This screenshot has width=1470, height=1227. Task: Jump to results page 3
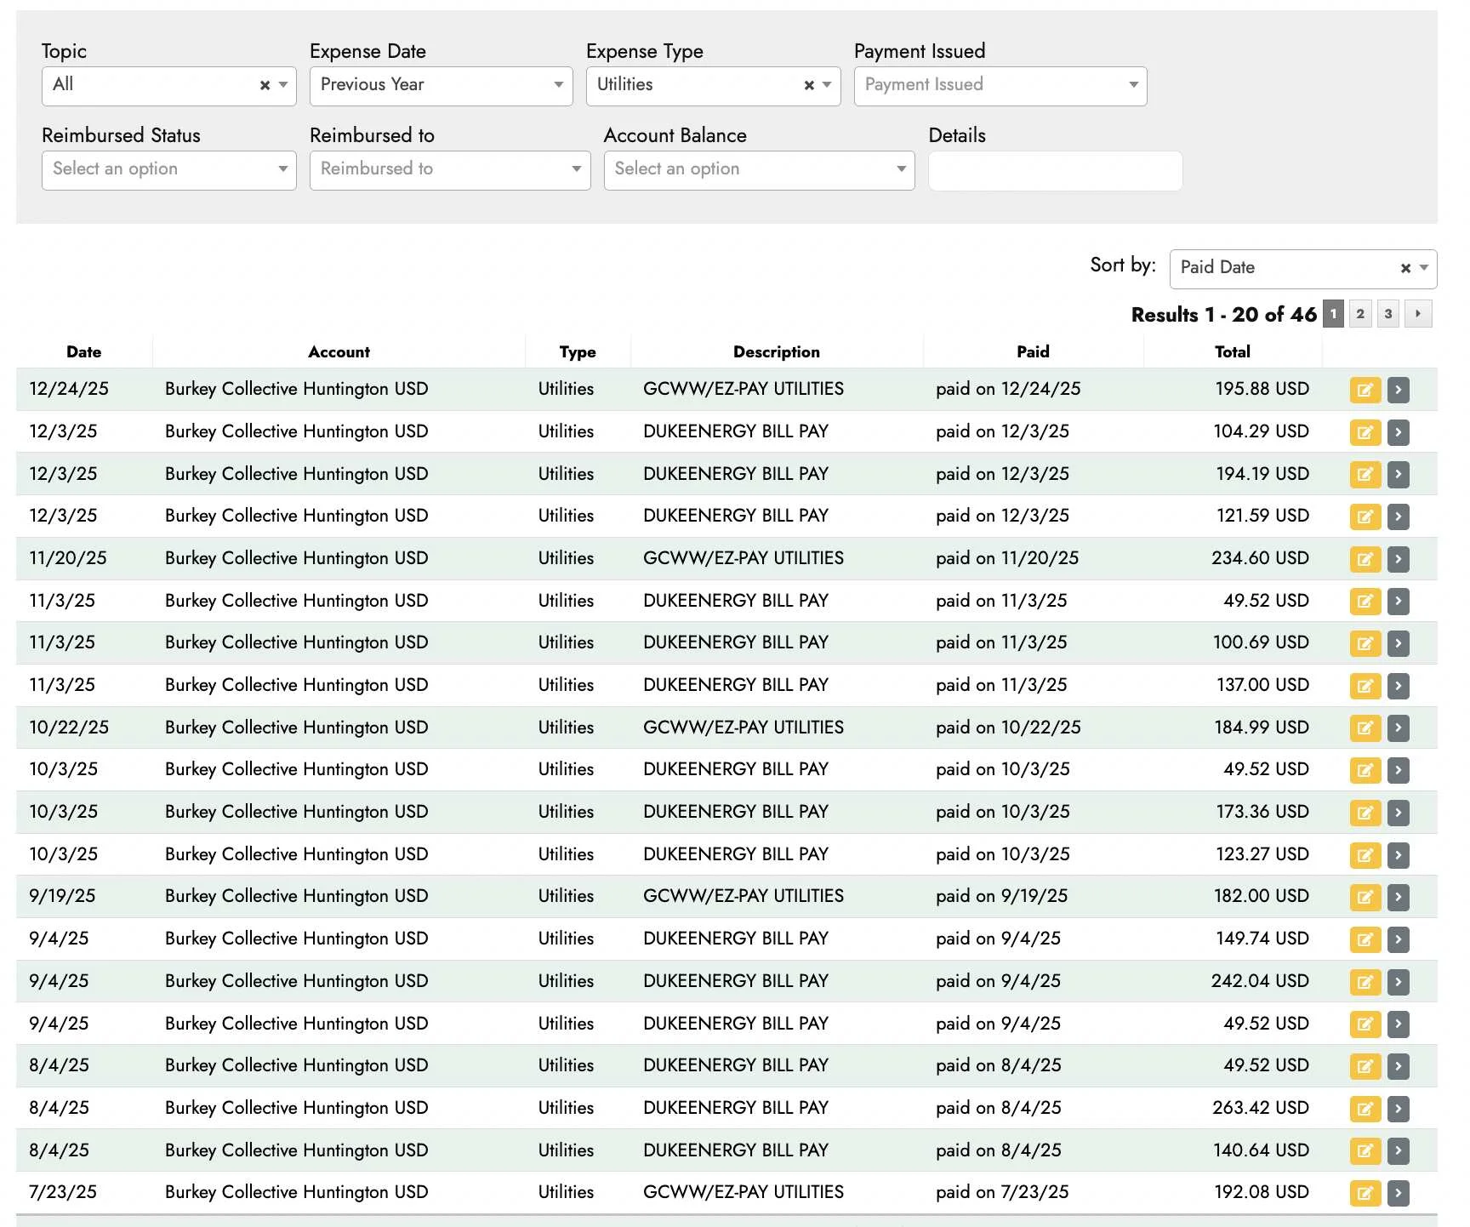(1387, 314)
